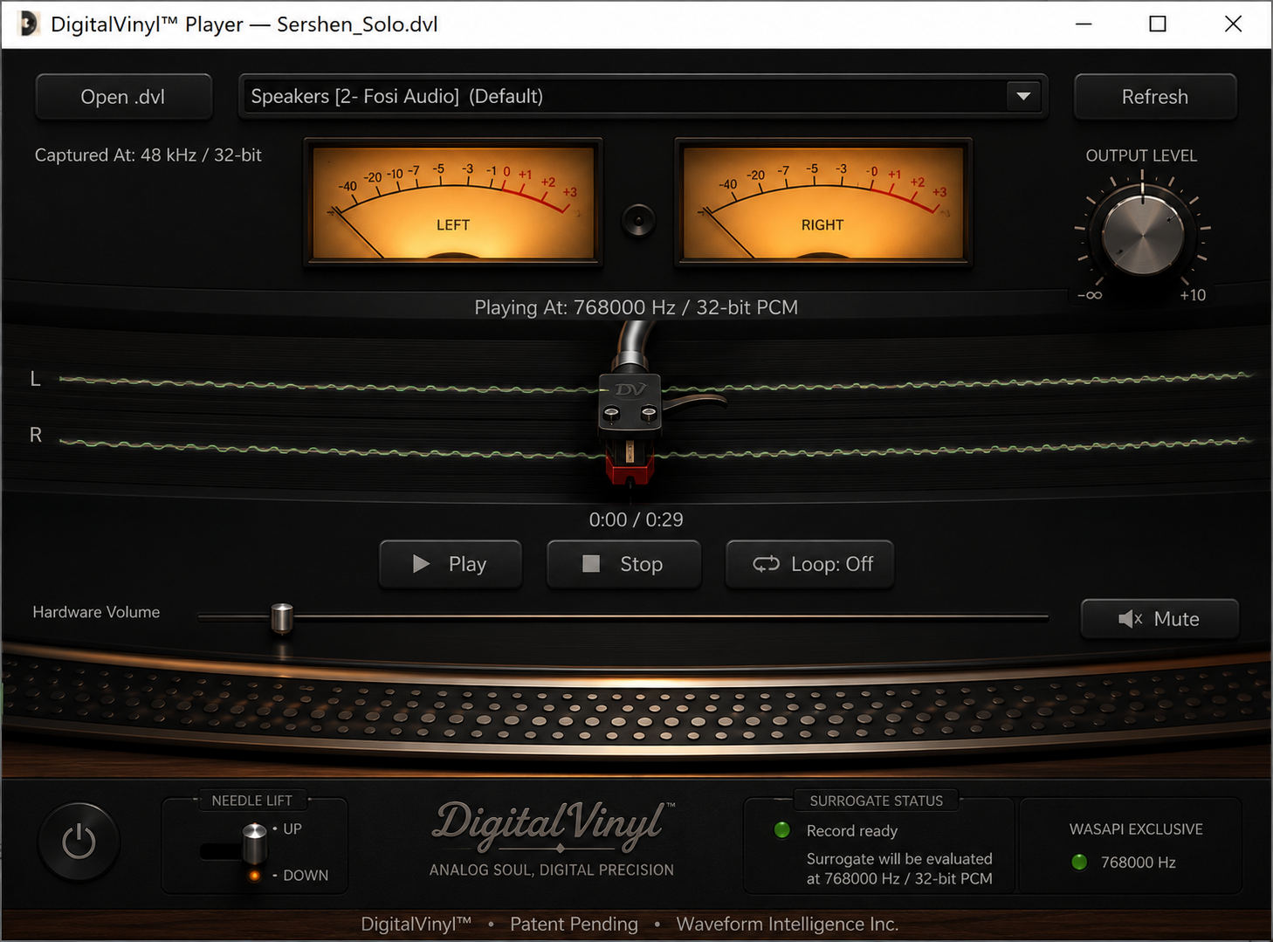
Task: Click the 'SURROGATE STATUS' heading
Action: (877, 801)
